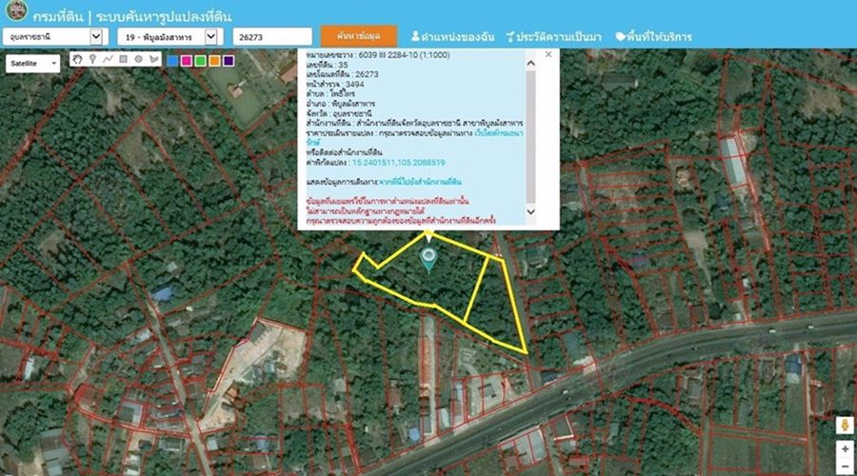
Task: Close the parcel info popup
Action: pos(548,54)
